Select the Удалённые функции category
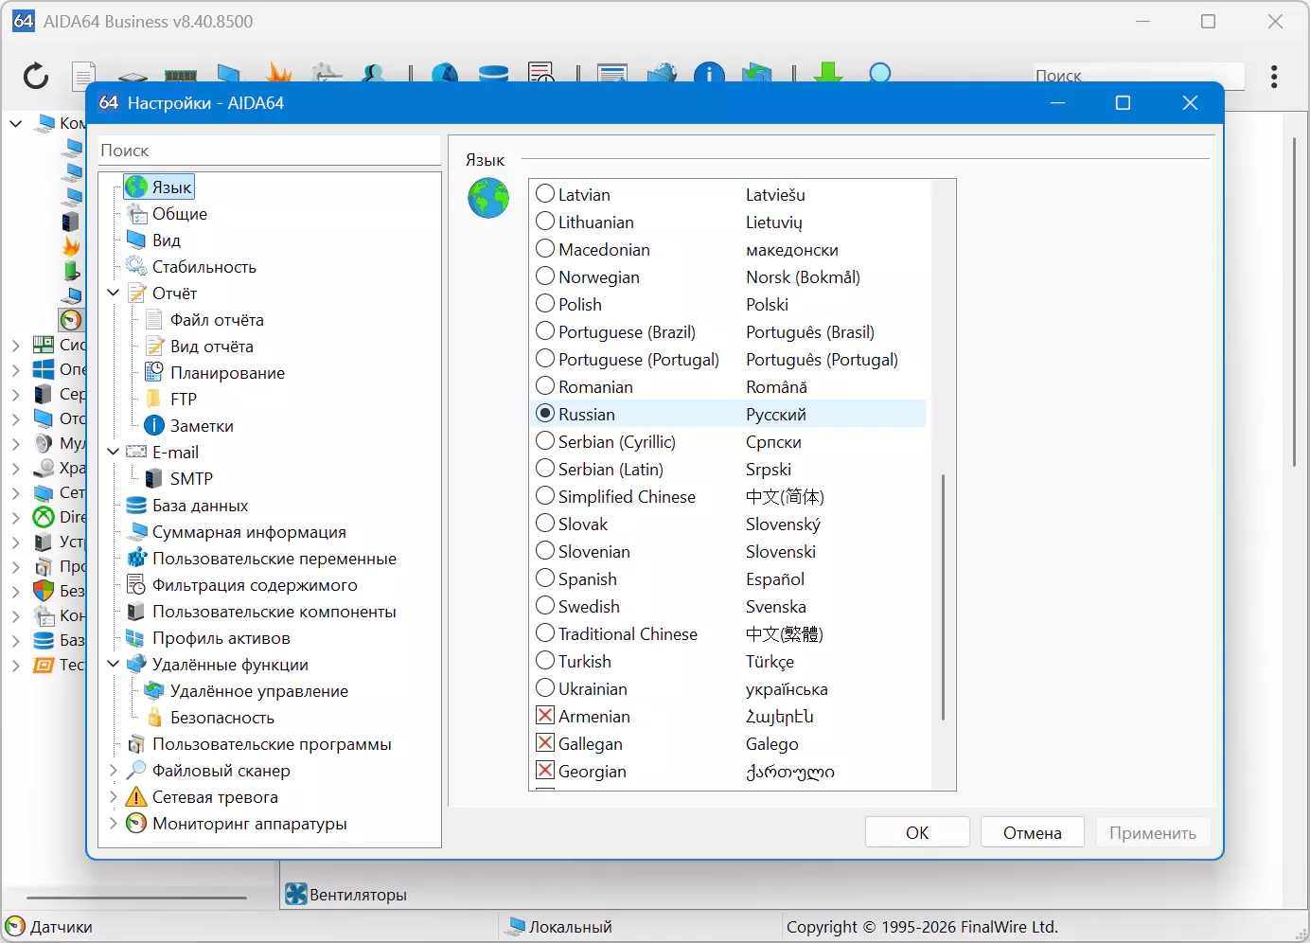The width and height of the screenshot is (1310, 943). pos(218,665)
